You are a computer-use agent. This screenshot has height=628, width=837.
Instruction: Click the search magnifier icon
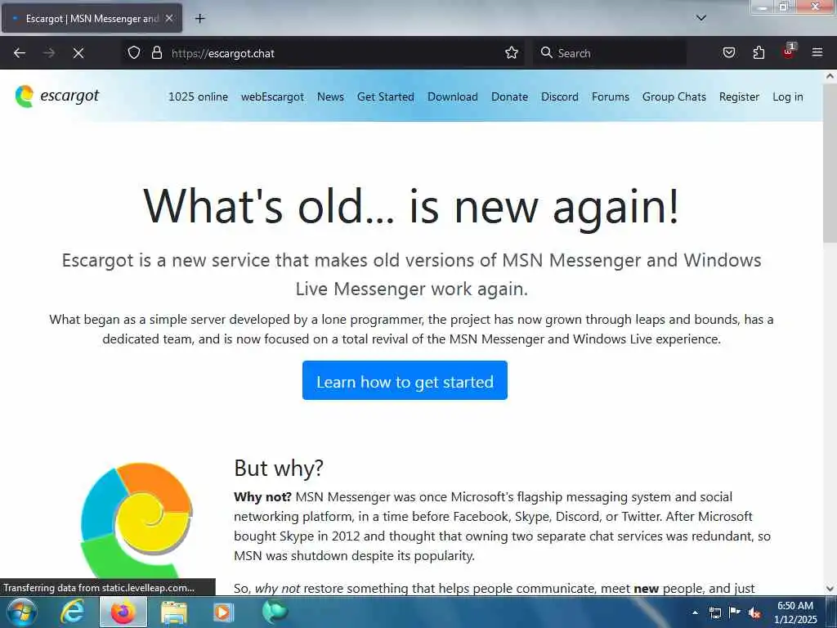tap(546, 52)
